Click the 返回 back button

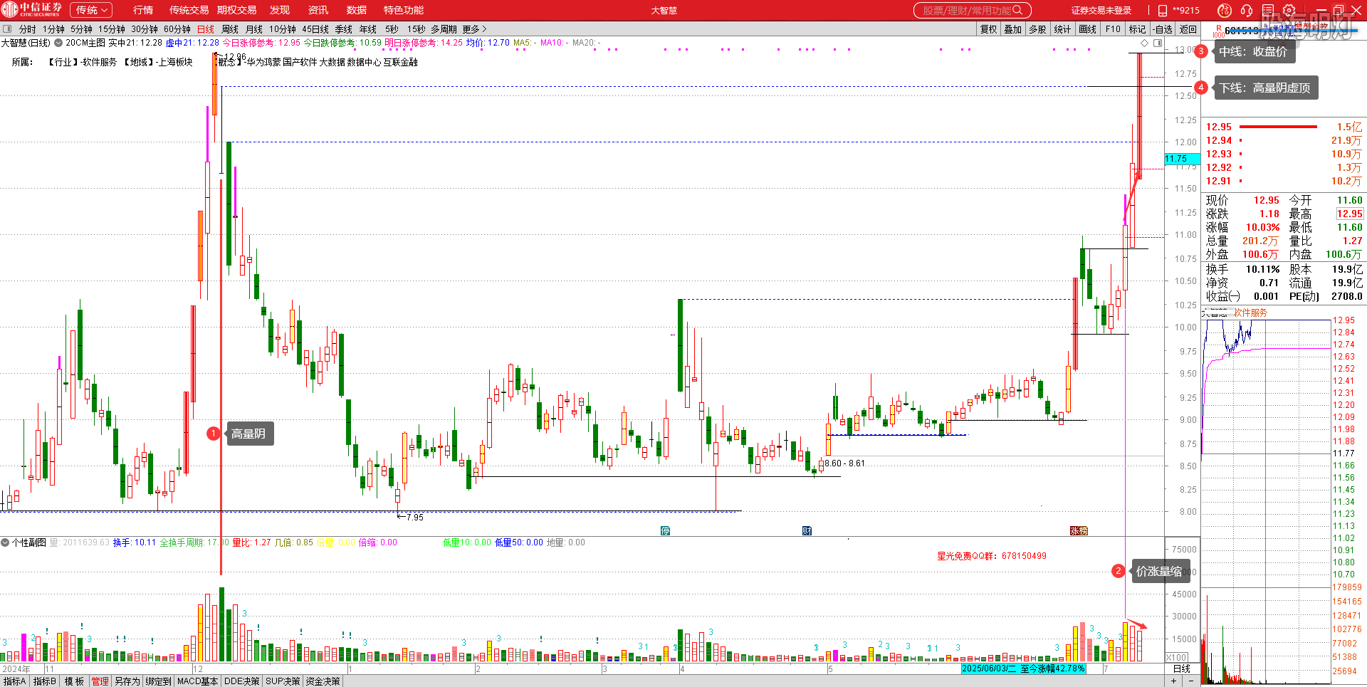tap(1188, 29)
